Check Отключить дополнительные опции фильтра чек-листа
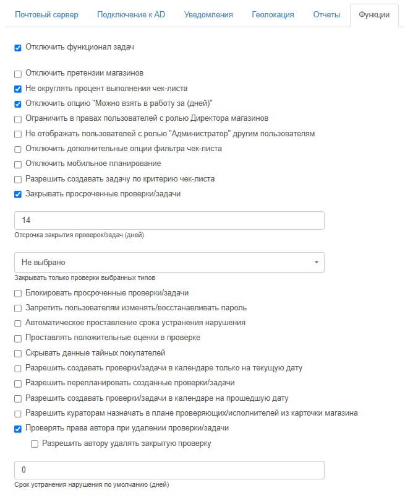 point(18,149)
